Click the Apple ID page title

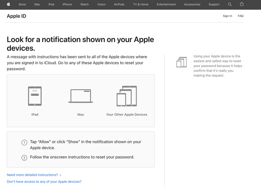pos(17,16)
